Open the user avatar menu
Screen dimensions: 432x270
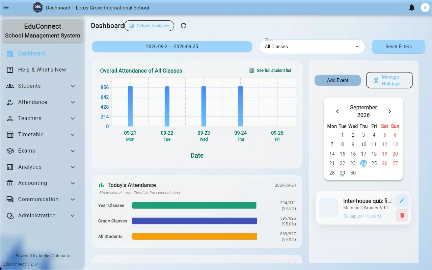(425, 7)
